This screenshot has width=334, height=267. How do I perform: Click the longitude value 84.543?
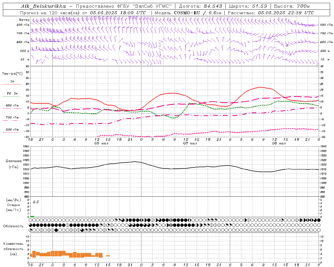pos(213,6)
